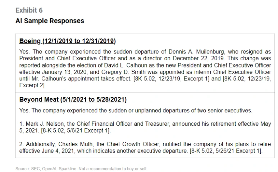Click the December 22, 2019 date text
The height and width of the screenshot is (172, 278).
[198, 59]
